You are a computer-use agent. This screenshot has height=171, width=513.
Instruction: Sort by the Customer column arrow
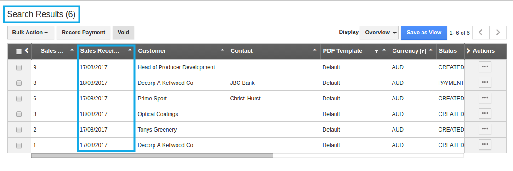click(x=222, y=50)
